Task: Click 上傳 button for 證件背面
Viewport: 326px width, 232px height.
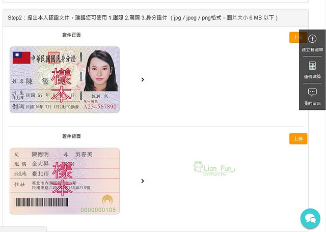Action: click(x=298, y=139)
